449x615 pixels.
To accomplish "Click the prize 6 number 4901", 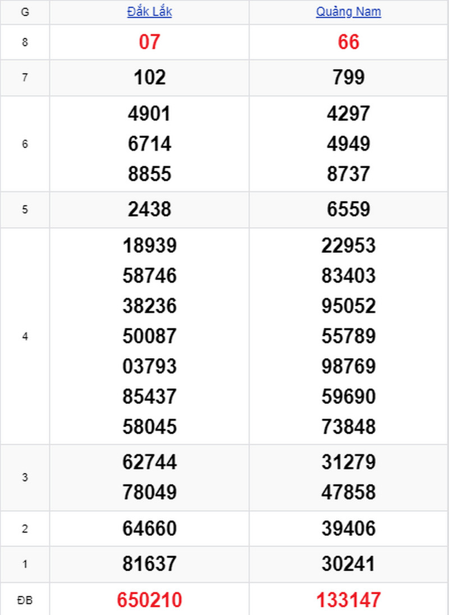I will click(149, 114).
